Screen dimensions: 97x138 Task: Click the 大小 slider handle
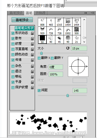(x=41, y=53)
